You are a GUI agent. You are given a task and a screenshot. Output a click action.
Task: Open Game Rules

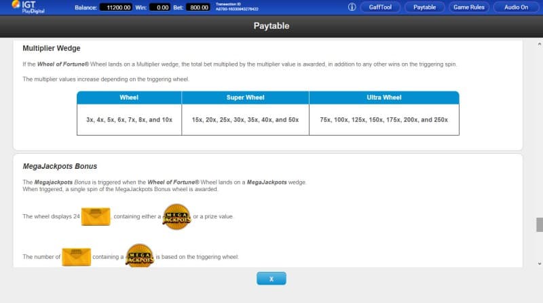click(469, 7)
